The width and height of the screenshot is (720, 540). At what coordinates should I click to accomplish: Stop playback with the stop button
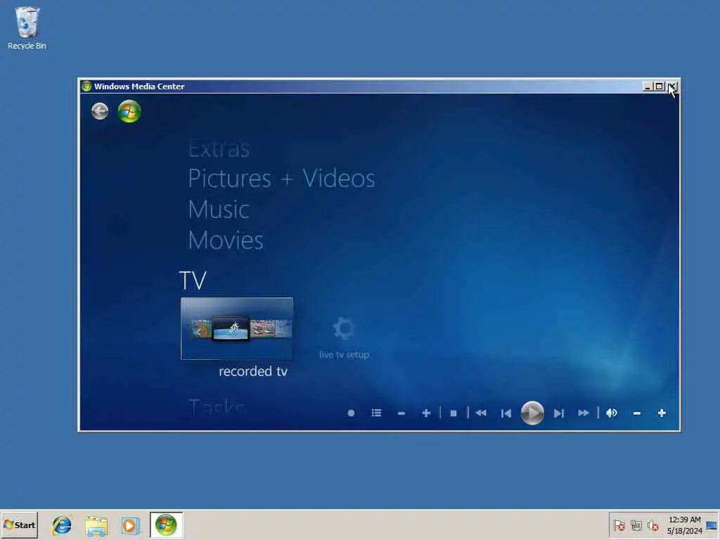coord(454,413)
